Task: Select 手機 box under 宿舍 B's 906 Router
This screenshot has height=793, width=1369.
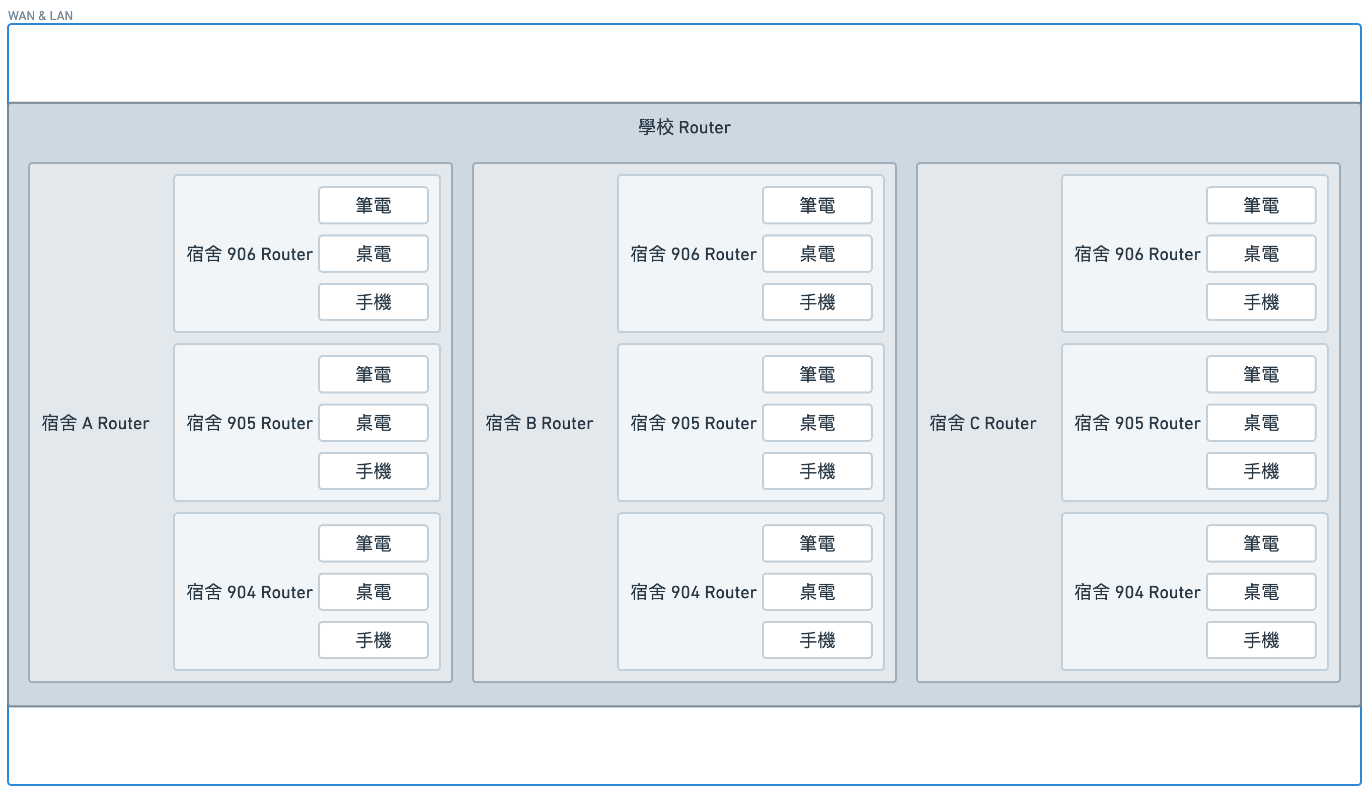Action: click(x=817, y=302)
